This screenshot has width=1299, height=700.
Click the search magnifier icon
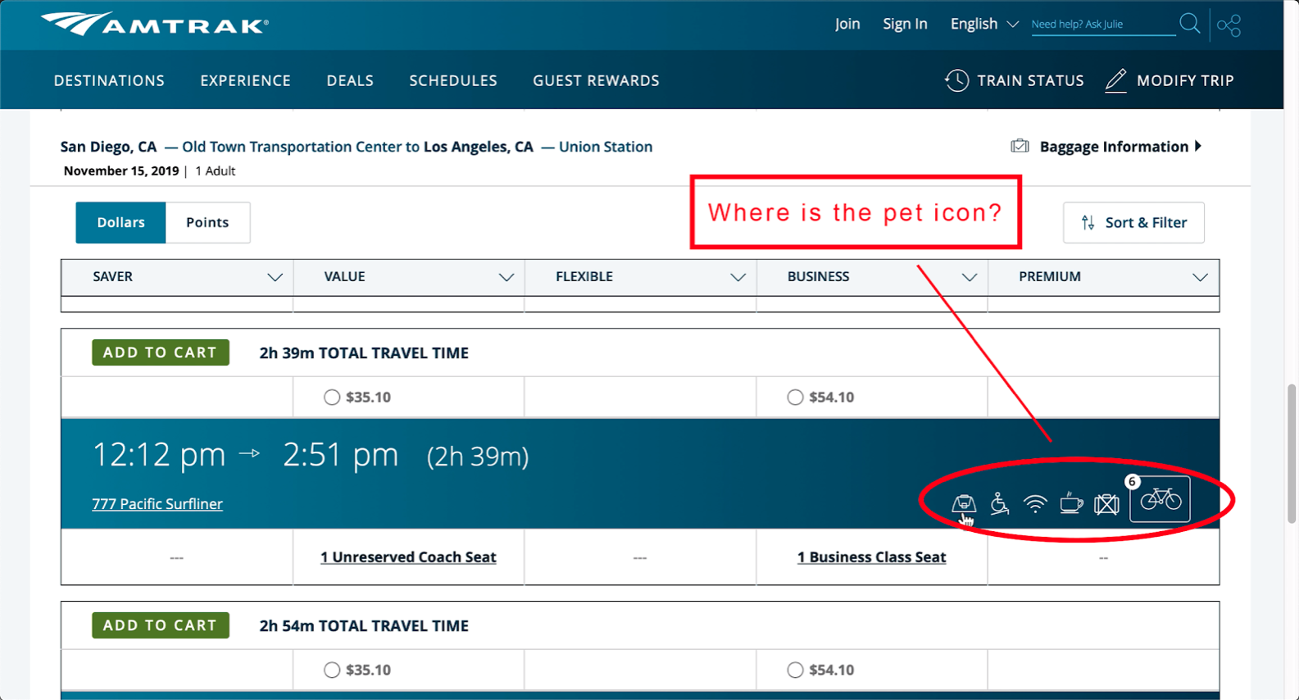[1189, 24]
